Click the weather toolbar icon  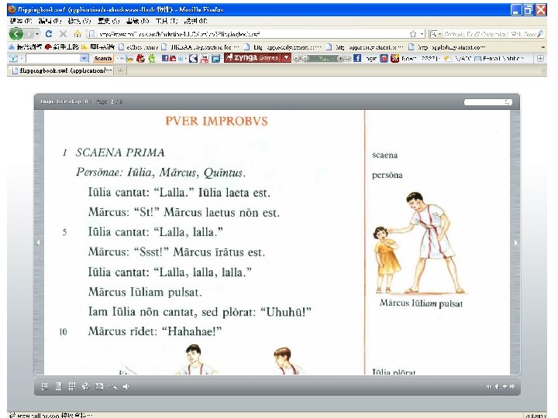[x=448, y=58]
